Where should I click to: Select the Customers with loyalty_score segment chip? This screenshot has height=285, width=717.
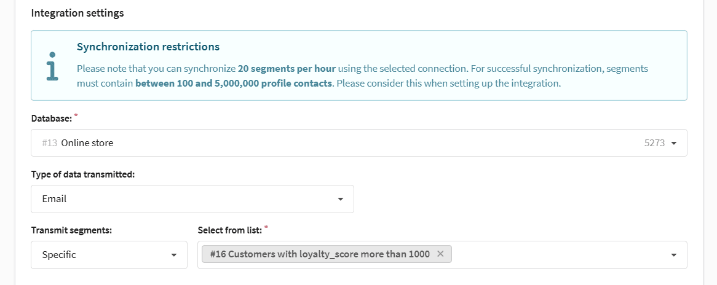320,254
